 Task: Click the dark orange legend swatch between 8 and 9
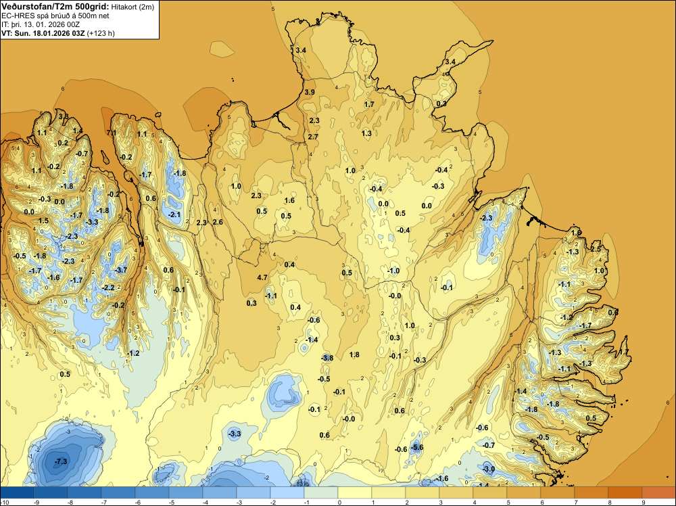[x=625, y=492]
